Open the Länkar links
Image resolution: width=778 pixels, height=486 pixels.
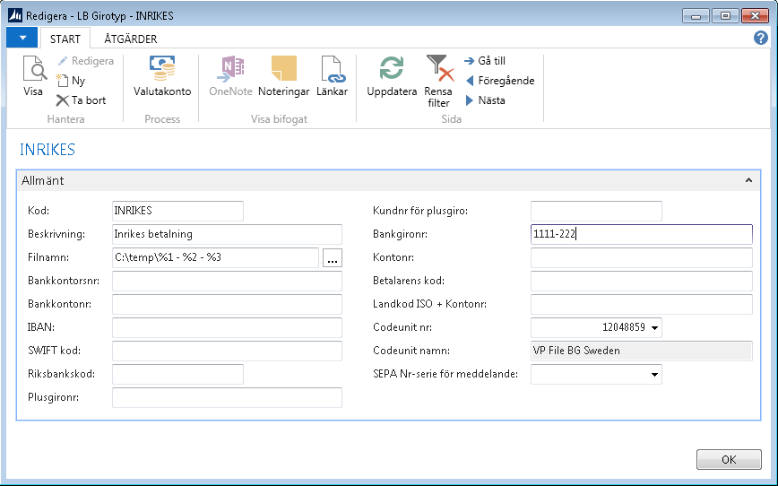point(332,76)
